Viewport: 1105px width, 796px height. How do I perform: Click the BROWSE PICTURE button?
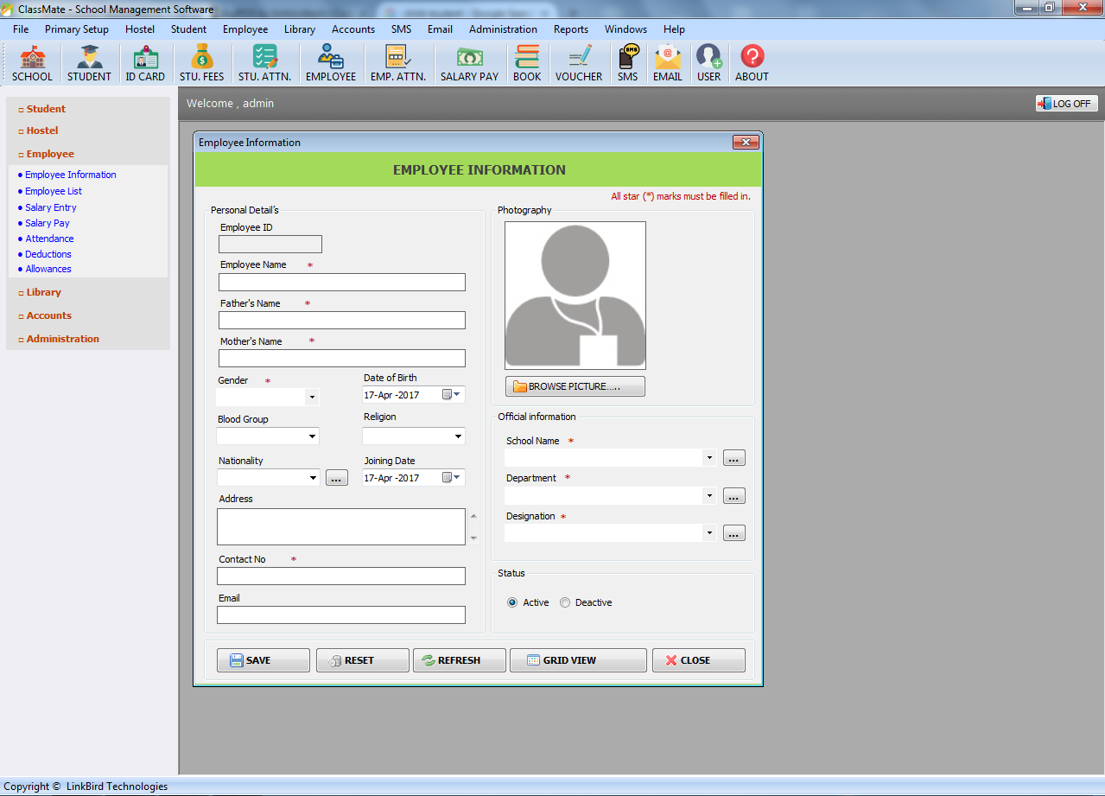[x=575, y=385]
